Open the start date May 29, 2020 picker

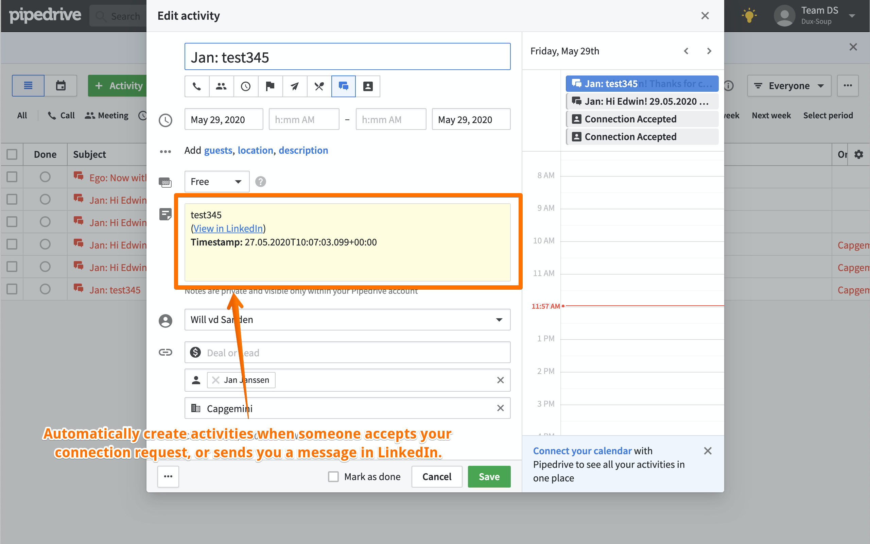click(224, 119)
